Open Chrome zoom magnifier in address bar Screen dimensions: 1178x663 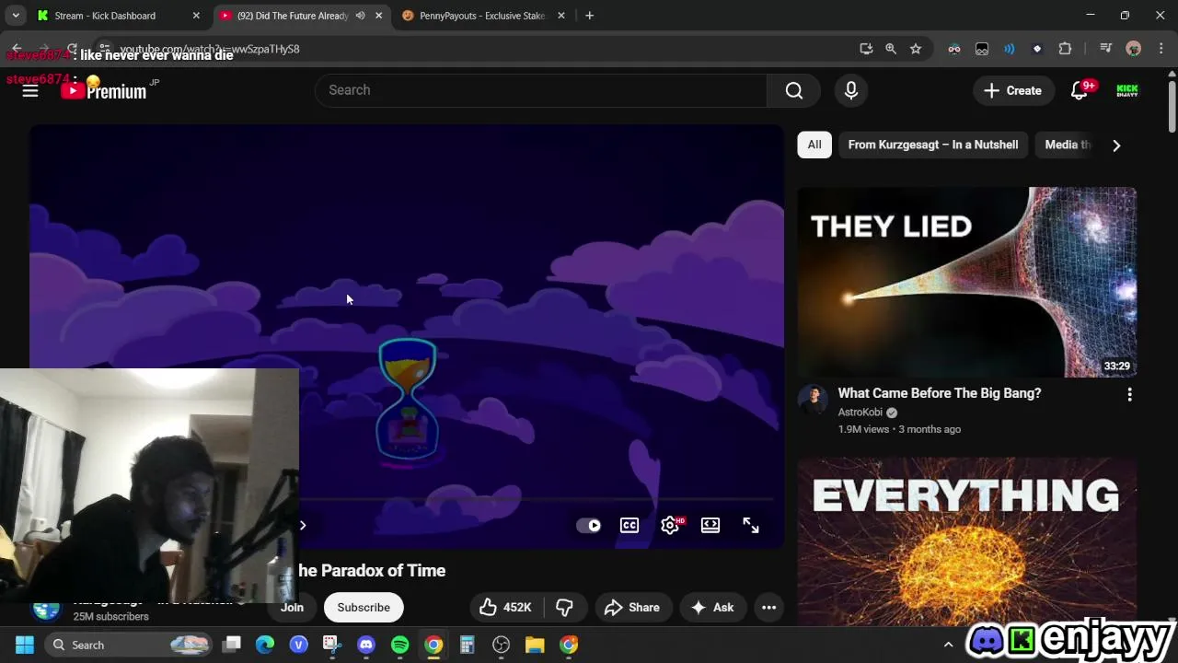click(891, 49)
